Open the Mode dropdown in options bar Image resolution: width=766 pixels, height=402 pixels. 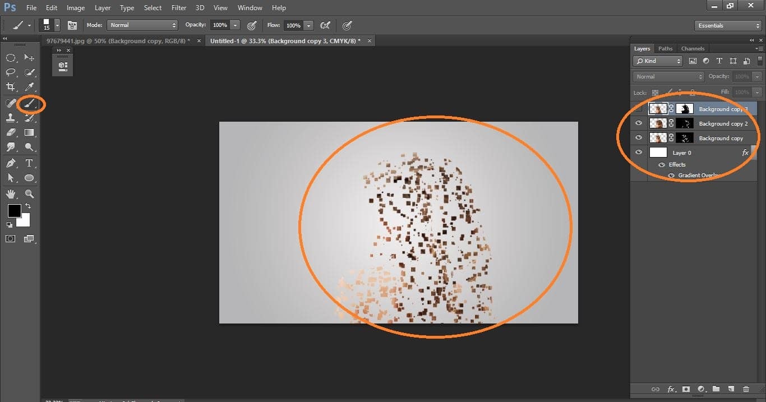point(142,25)
